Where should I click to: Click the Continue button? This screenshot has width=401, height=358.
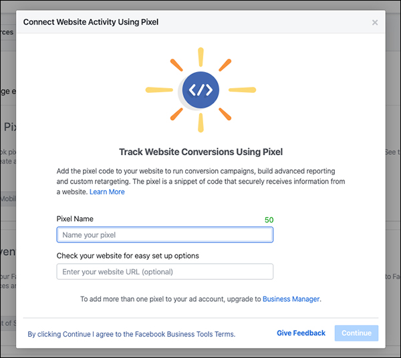356,333
